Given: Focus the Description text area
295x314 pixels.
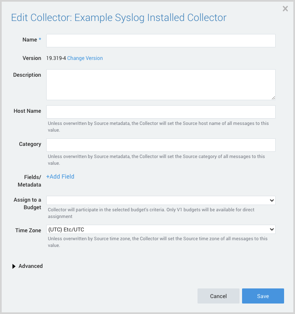Looking at the screenshot, I should point(161,84).
